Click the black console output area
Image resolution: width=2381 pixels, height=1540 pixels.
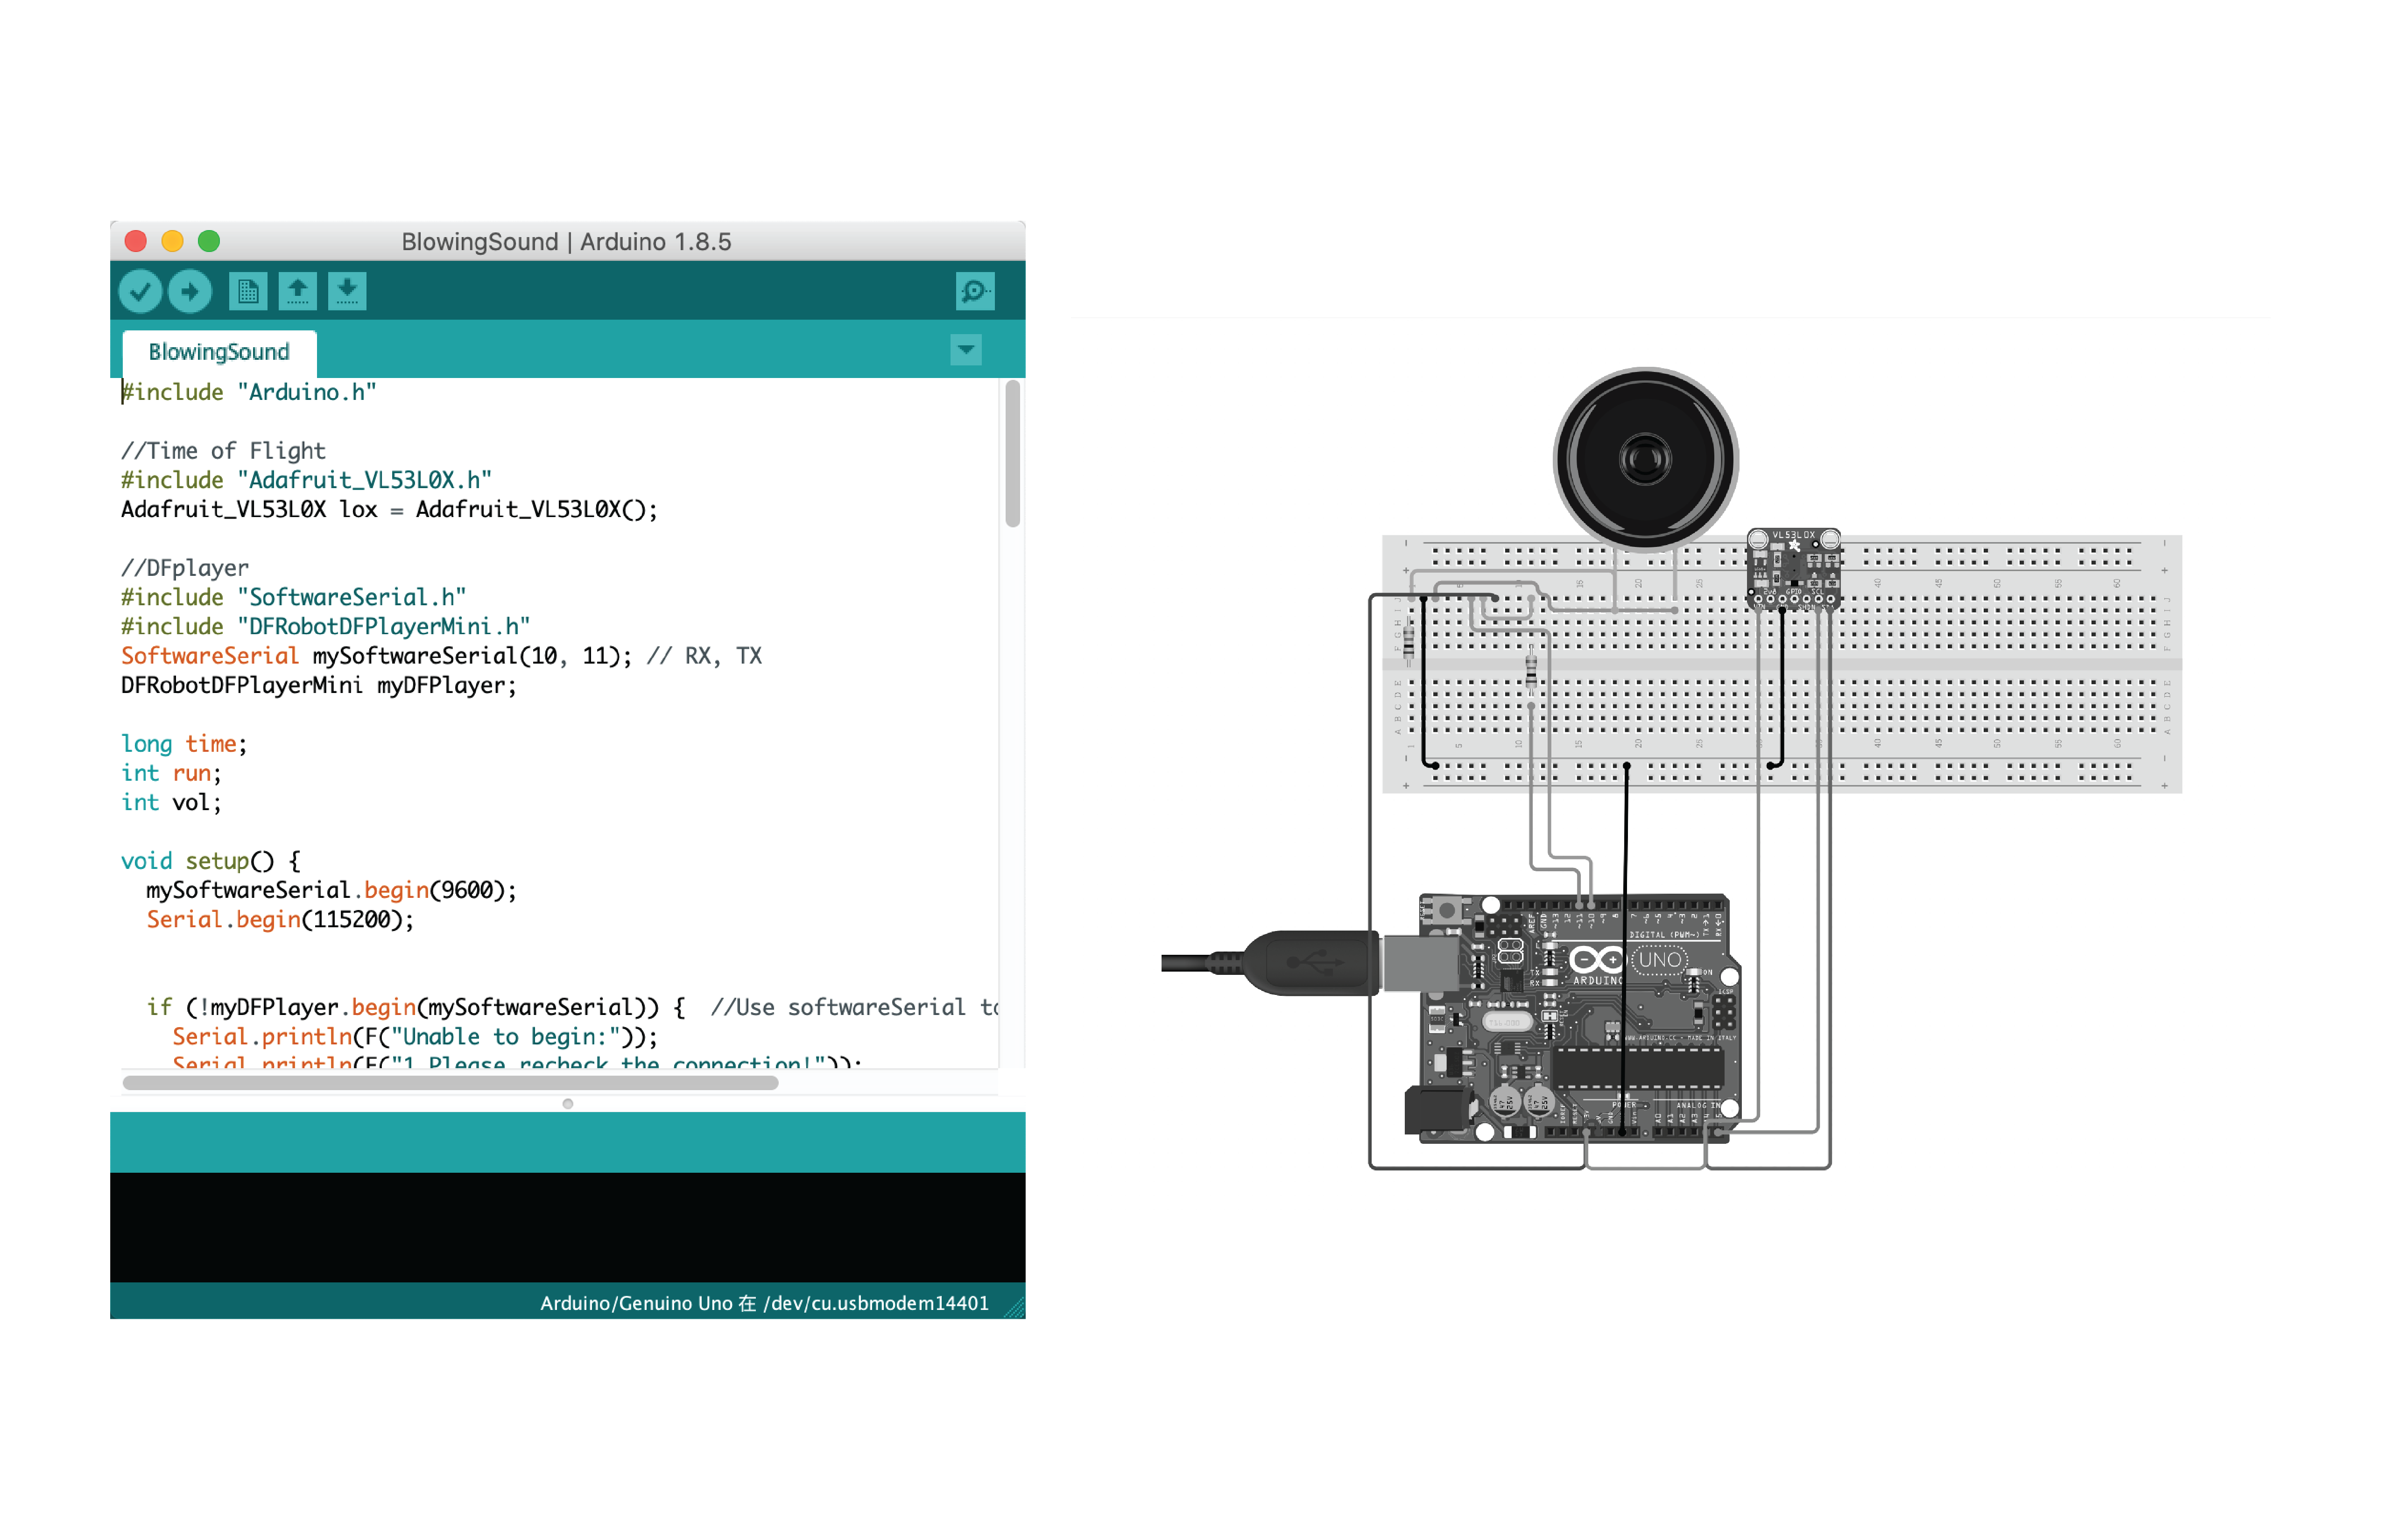tap(567, 1227)
